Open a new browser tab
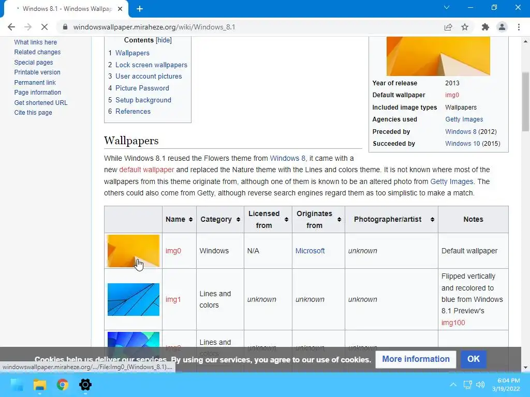 coord(140,9)
